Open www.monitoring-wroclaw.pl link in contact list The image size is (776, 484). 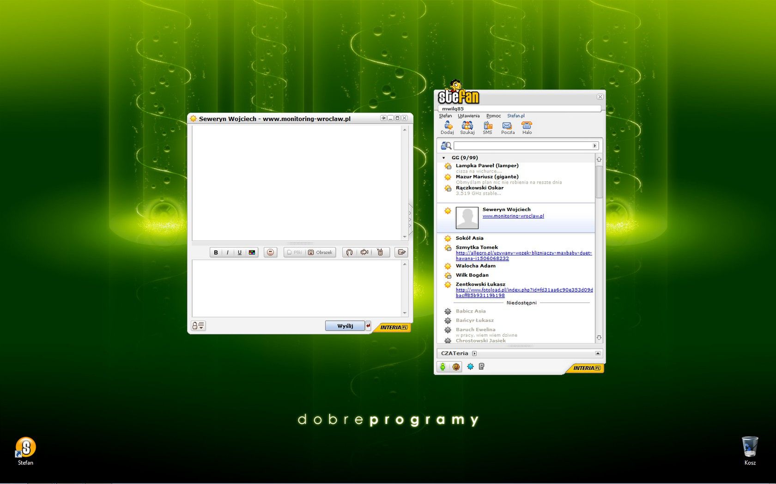pyautogui.click(x=513, y=216)
